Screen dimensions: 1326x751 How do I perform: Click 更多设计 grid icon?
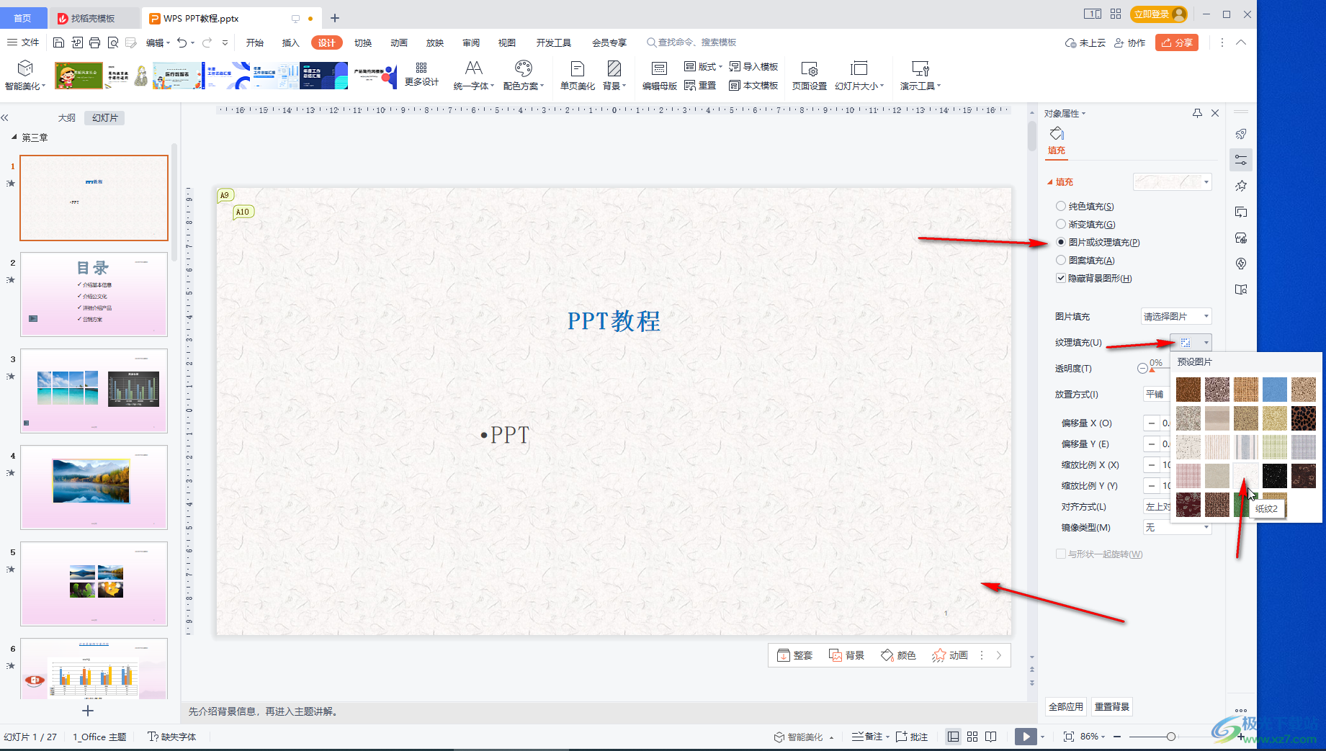pos(421,75)
